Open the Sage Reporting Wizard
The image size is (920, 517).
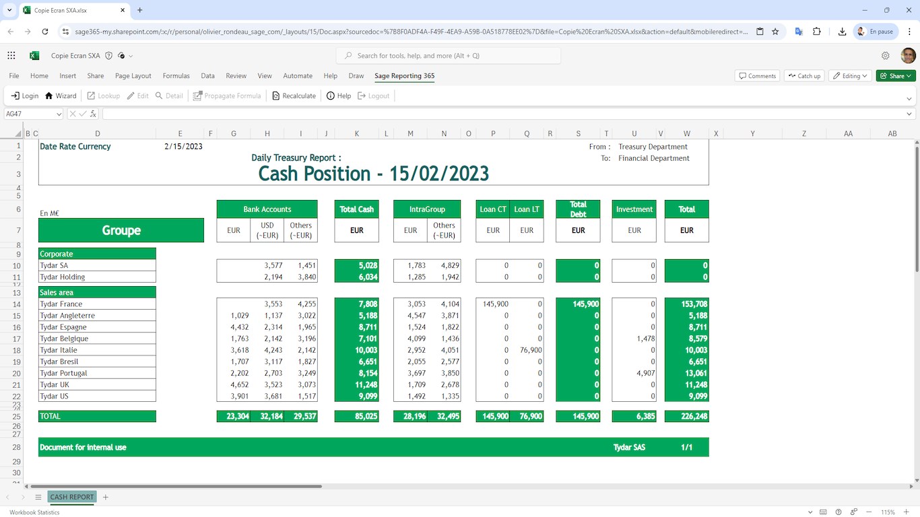[x=61, y=96]
